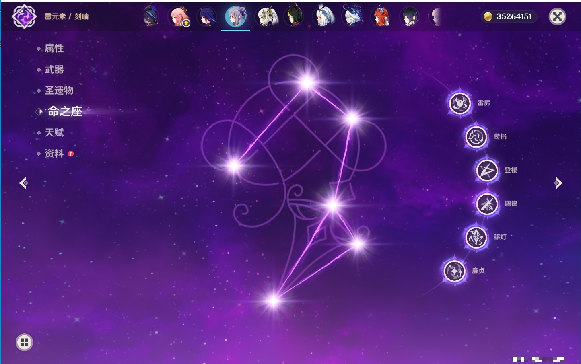Switch to the next character arrow
This screenshot has height=364, width=581.
(x=558, y=183)
